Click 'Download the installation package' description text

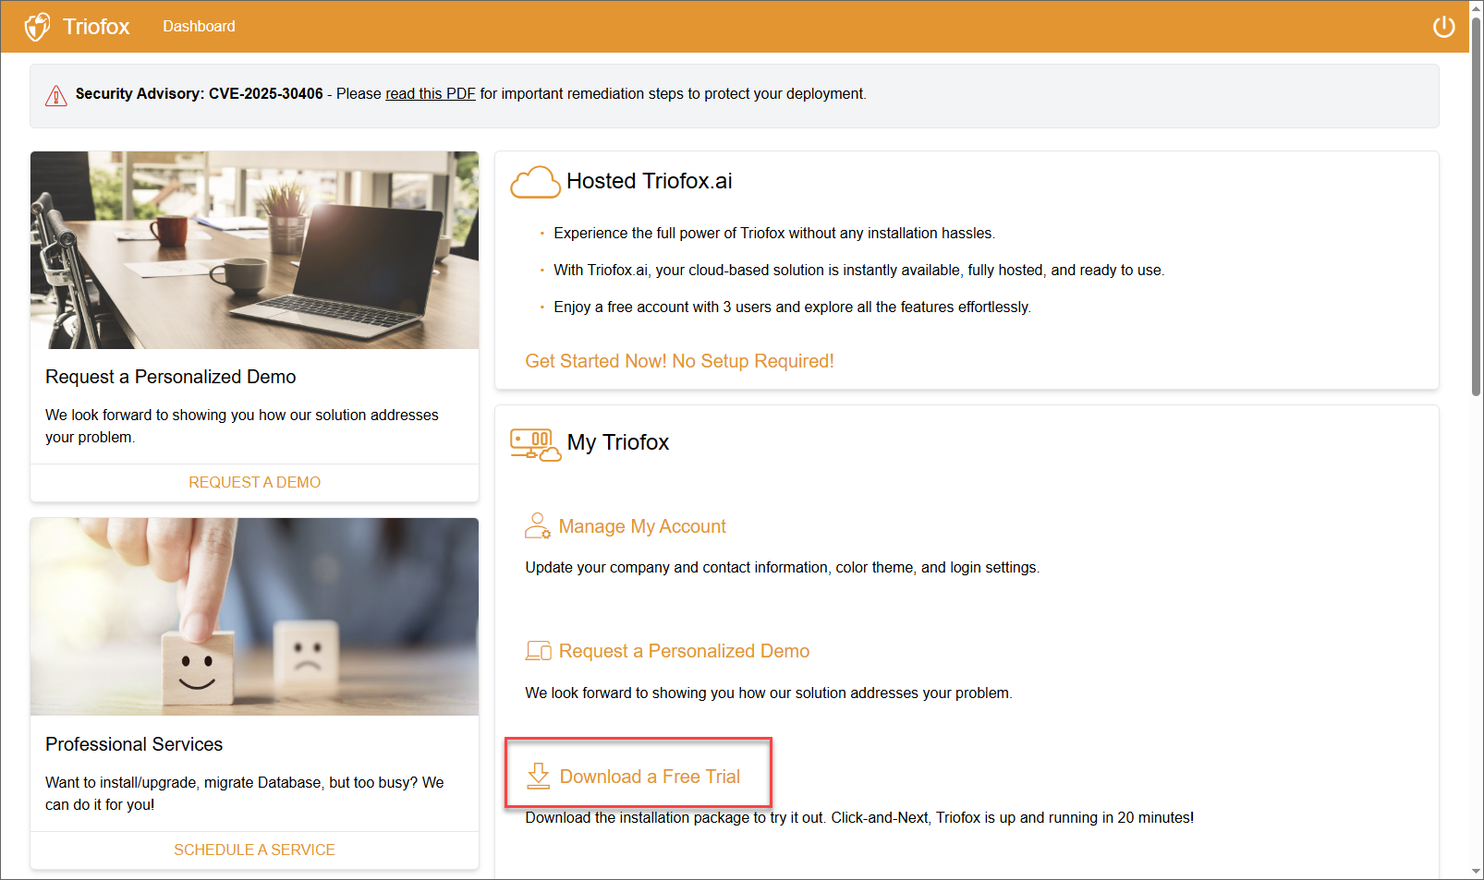(859, 818)
